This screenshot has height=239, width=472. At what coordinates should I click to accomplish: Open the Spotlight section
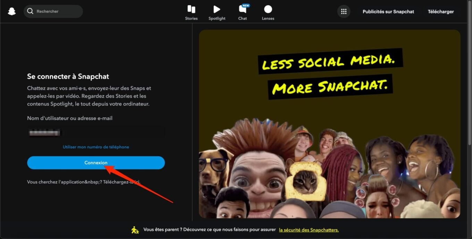pyautogui.click(x=217, y=13)
